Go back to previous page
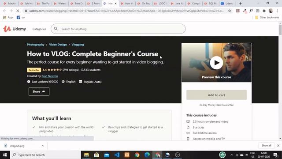Screen dimensions: 282x159 click(4, 11)
